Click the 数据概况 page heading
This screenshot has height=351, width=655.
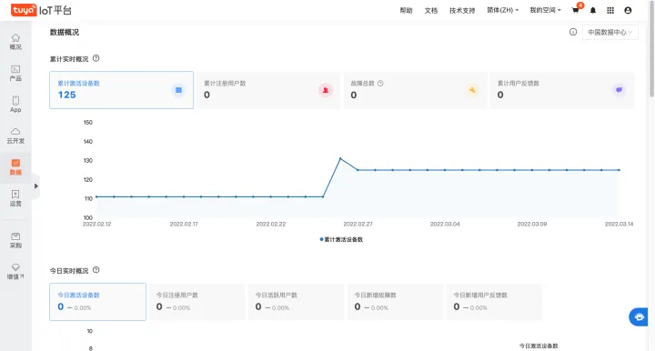(x=65, y=32)
